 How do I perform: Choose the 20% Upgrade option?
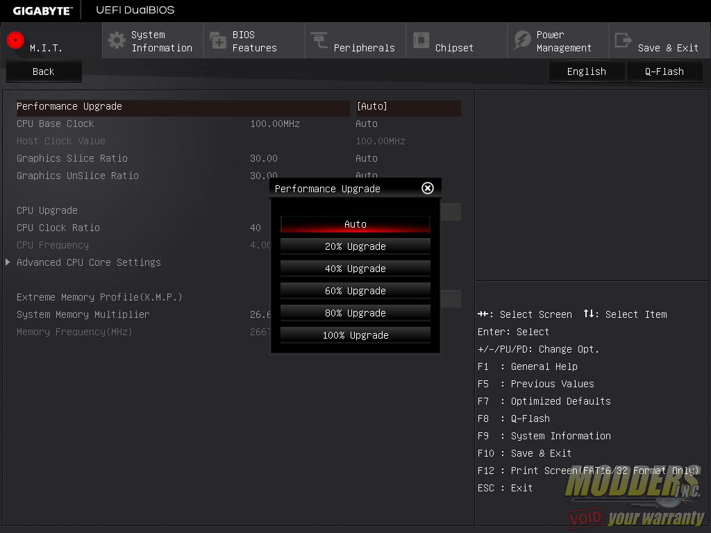[x=355, y=246]
